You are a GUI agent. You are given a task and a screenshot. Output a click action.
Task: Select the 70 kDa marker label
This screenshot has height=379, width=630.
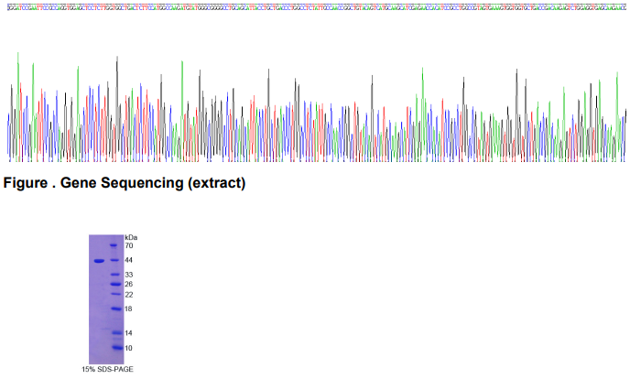[x=129, y=246]
